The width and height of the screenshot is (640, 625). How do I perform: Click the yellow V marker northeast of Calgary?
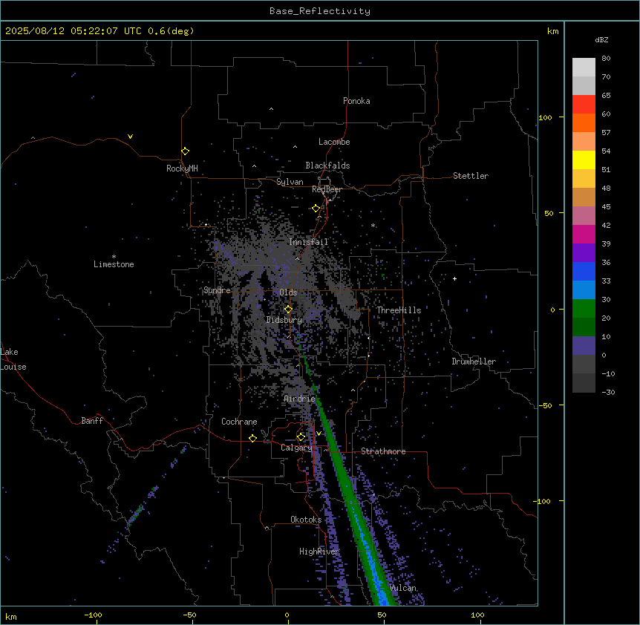[319, 433]
